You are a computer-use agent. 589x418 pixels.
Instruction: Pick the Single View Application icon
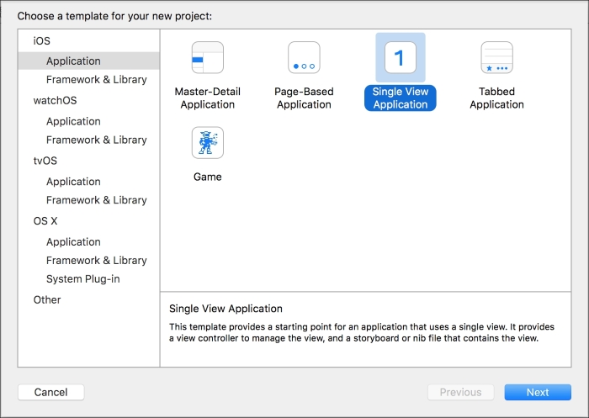click(401, 57)
